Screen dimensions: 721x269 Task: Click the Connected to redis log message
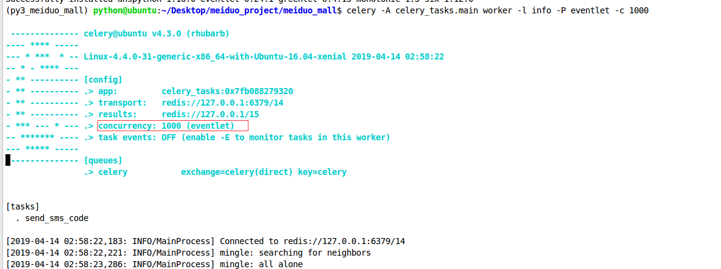[x=312, y=241]
